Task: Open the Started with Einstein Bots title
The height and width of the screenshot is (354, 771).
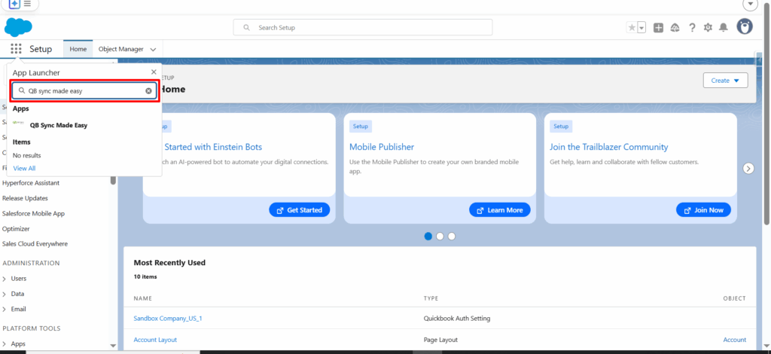Action: 213,147
